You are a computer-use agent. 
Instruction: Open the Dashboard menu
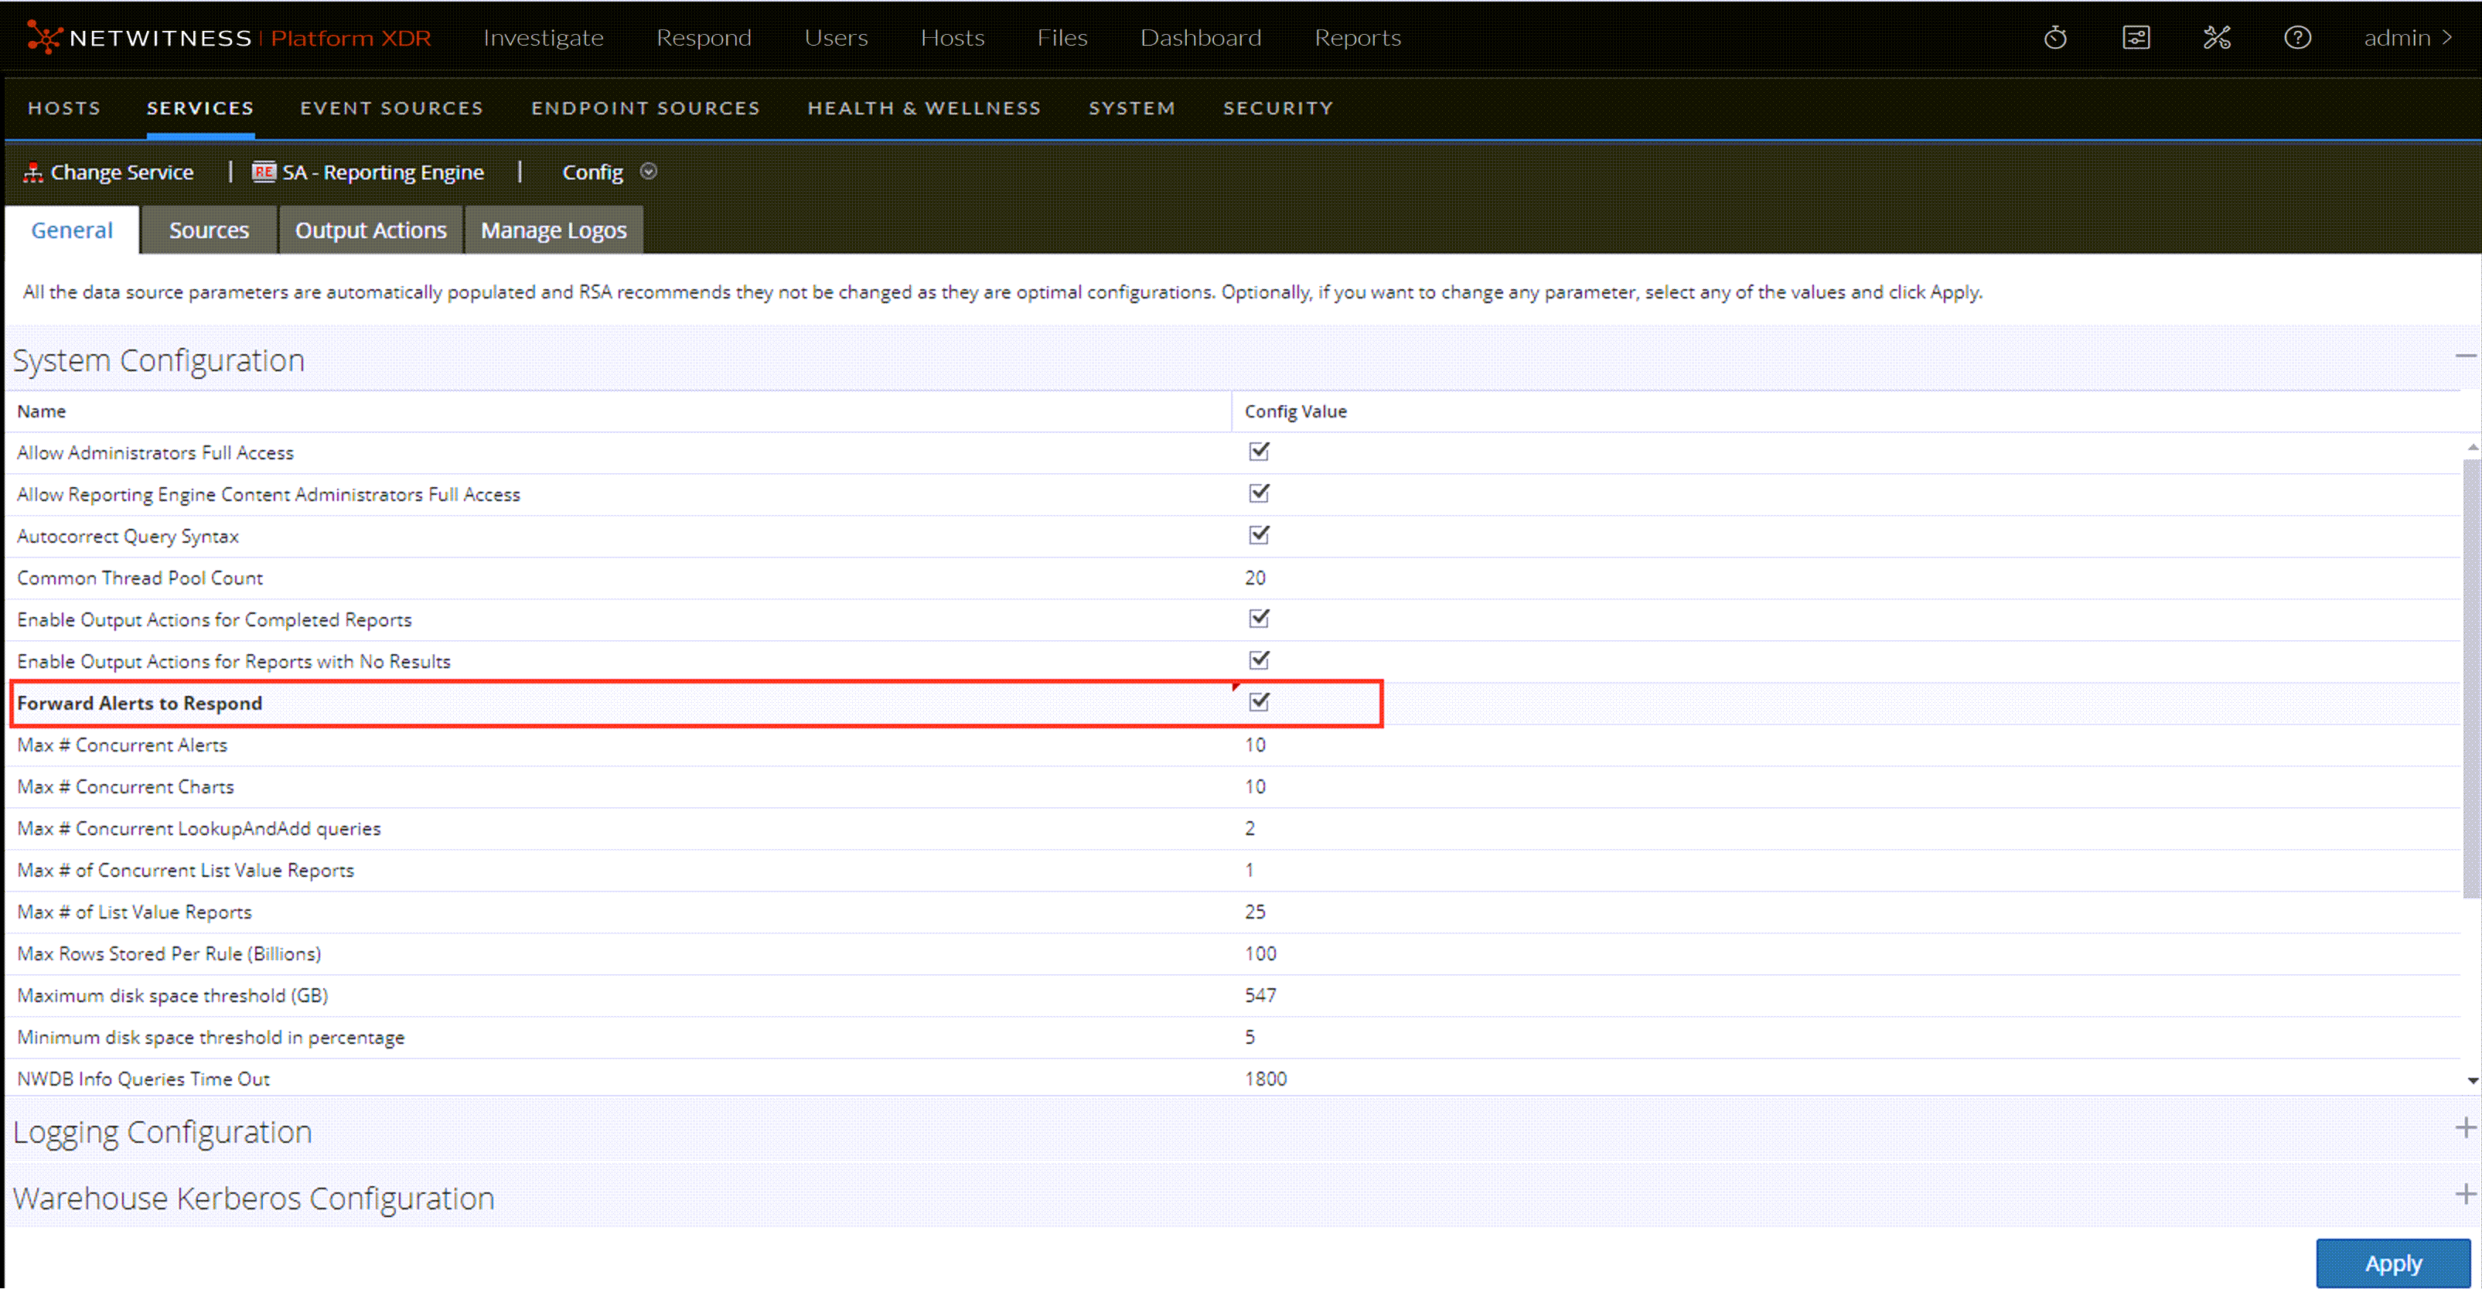[x=1201, y=38]
